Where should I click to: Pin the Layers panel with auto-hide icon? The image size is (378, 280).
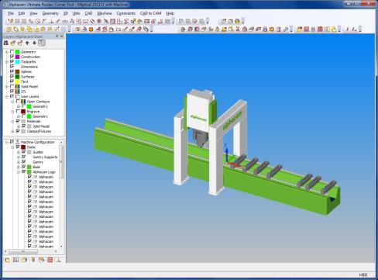point(57,36)
